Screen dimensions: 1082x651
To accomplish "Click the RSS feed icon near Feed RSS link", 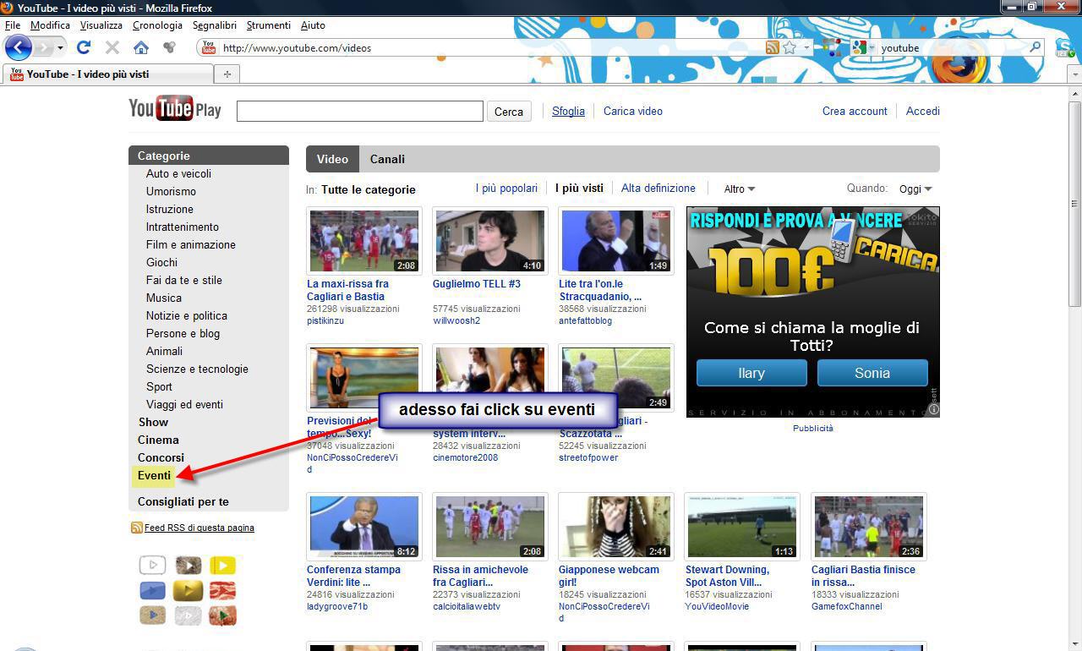I will pos(136,528).
